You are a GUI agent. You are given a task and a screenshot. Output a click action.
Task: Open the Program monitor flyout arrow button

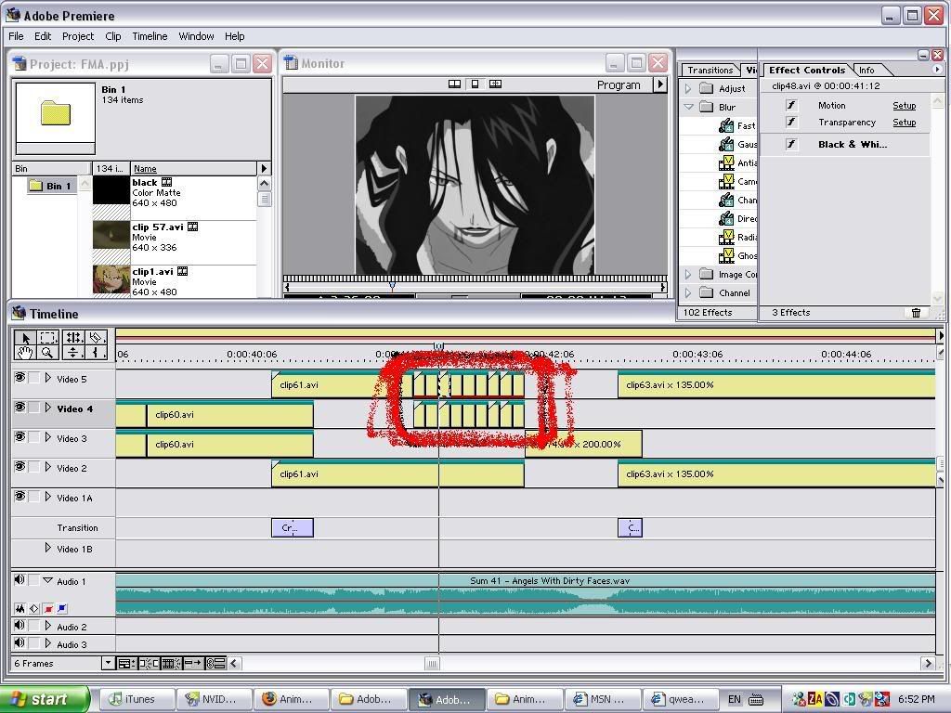(660, 84)
